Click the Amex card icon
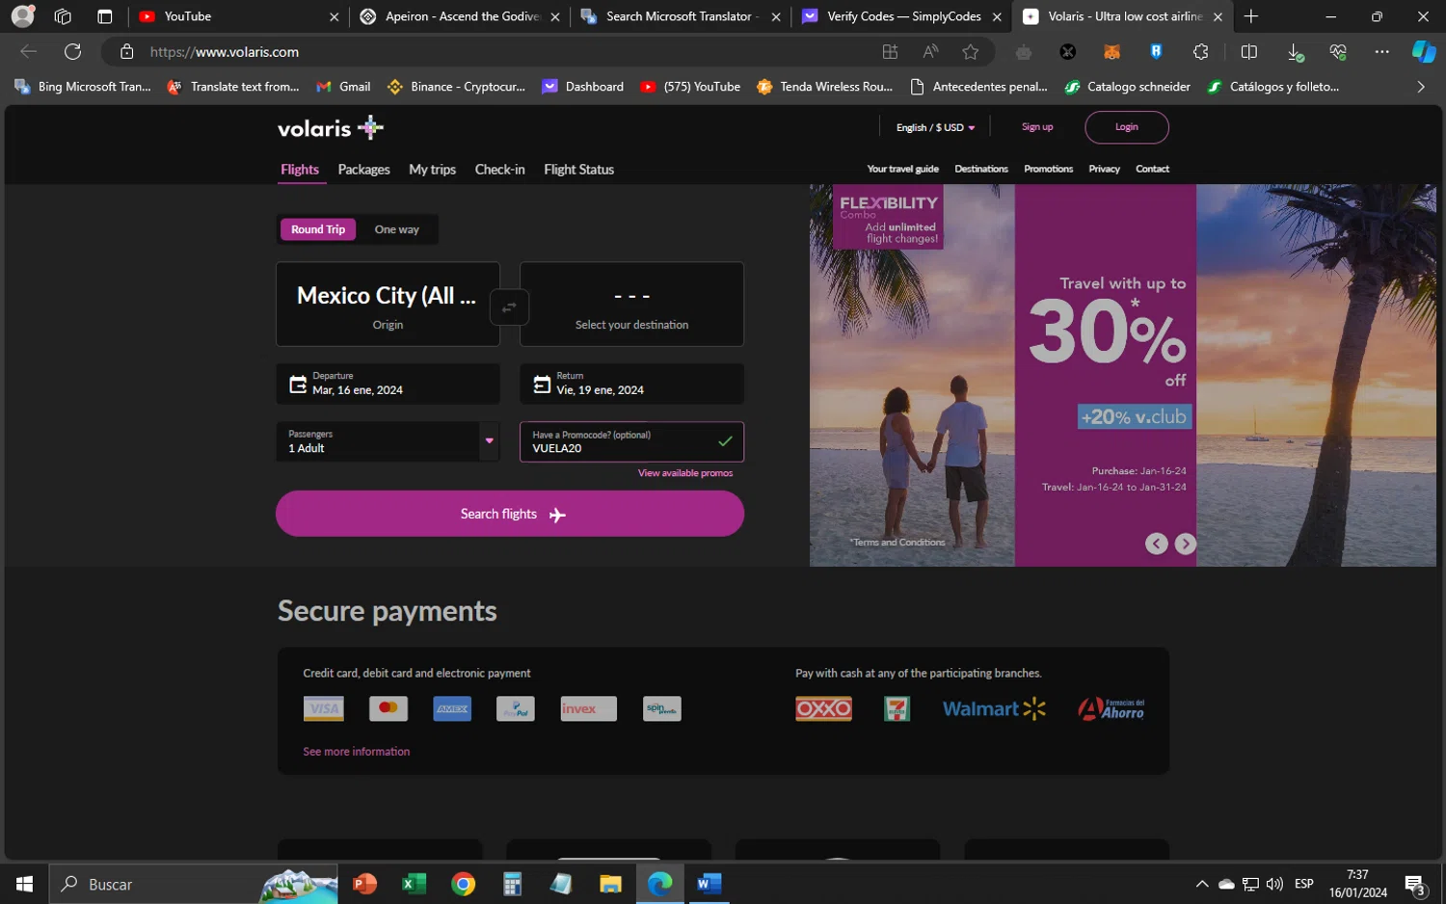The width and height of the screenshot is (1446, 904). (452, 708)
